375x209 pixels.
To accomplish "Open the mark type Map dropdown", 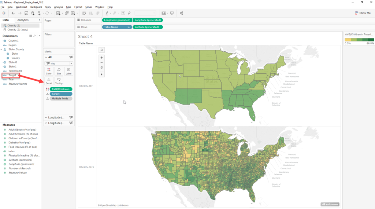I will pyautogui.click(x=59, y=63).
